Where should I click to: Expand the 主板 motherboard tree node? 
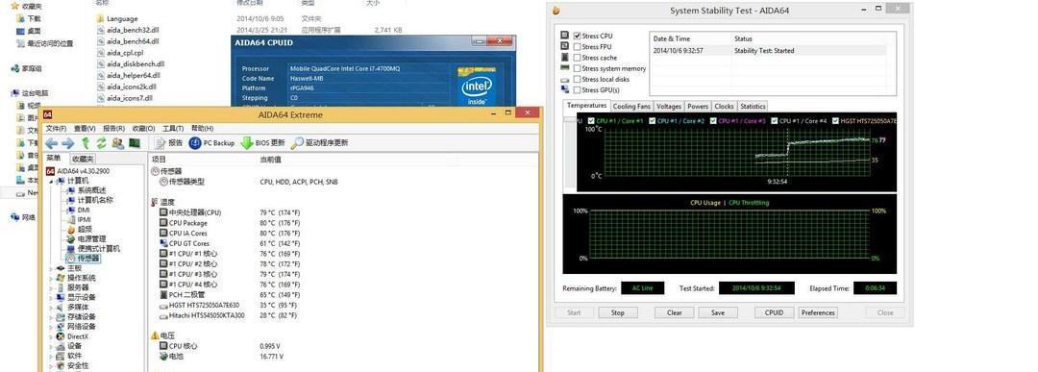point(52,268)
